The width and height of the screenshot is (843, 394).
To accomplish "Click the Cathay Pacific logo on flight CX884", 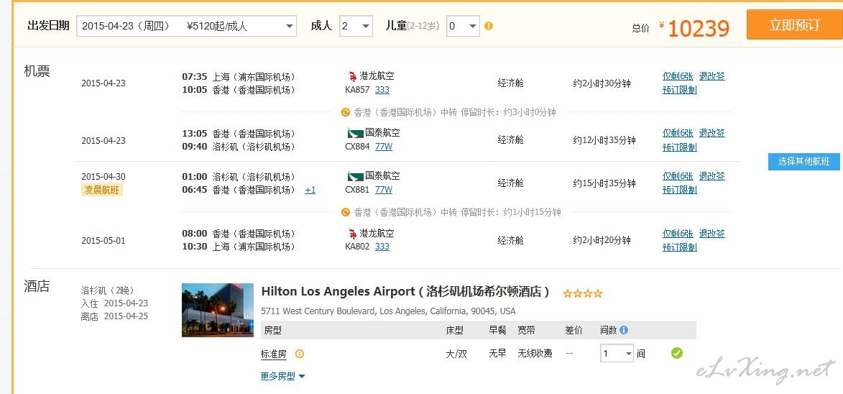I will [x=355, y=133].
